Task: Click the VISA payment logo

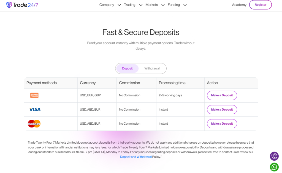Action: [35, 109]
